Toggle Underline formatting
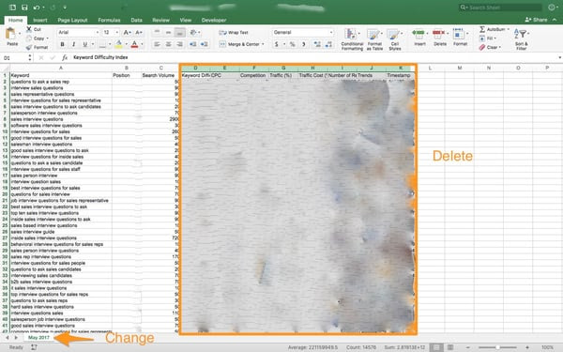Viewport: 563px width, 352px height. [85, 44]
